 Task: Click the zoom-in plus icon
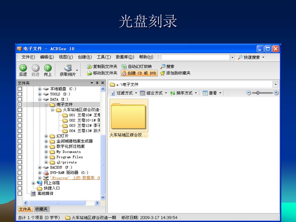(x=276, y=93)
